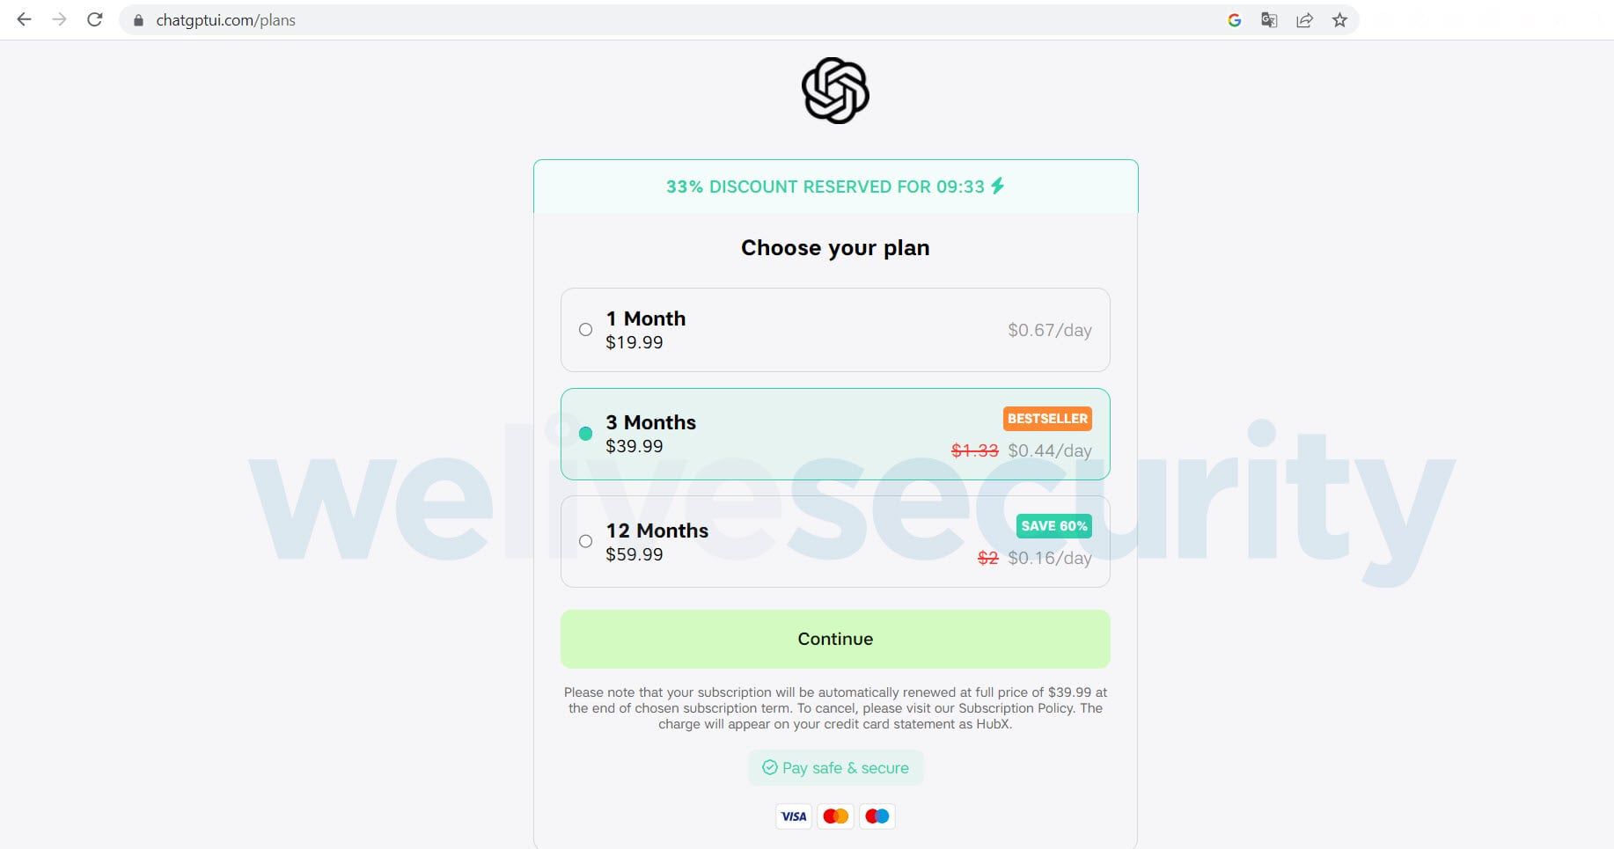Click the Google icon in the address bar
This screenshot has width=1614, height=849.
tap(1236, 19)
